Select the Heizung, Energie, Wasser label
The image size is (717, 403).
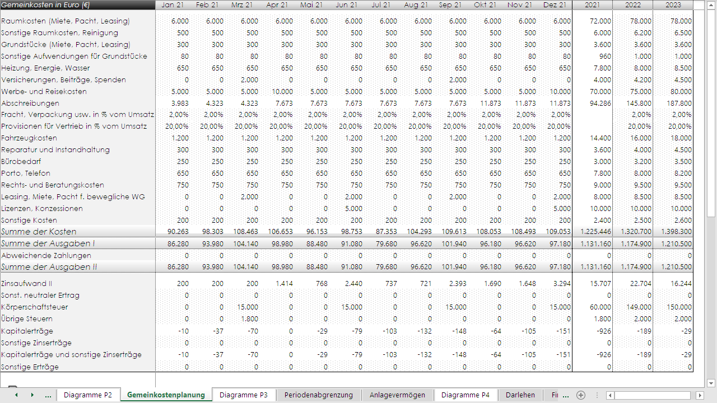[x=45, y=68]
